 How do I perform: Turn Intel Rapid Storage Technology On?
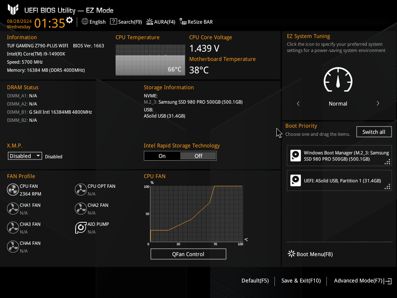[162, 156]
